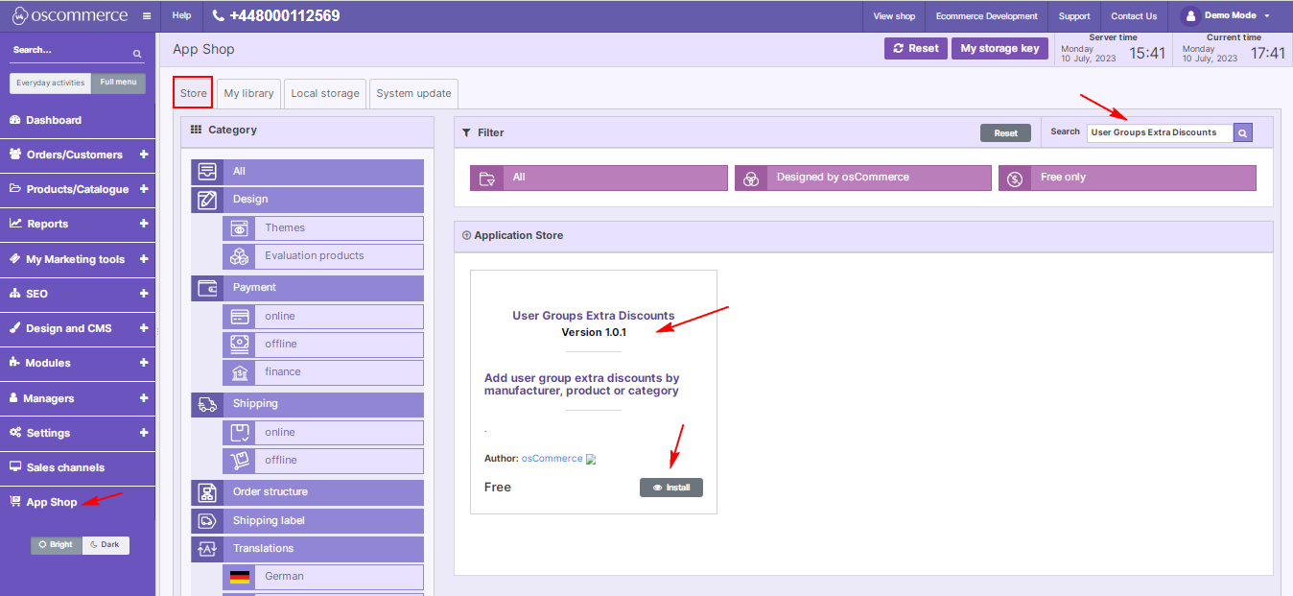Select the My library tab
Viewport: 1293px width, 596px height.
point(248,93)
